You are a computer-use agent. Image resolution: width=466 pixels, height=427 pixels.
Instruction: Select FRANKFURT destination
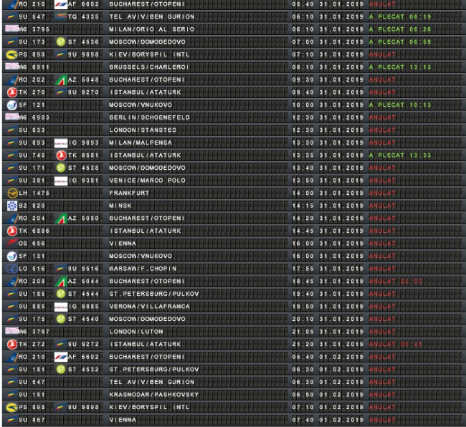pyautogui.click(x=129, y=193)
